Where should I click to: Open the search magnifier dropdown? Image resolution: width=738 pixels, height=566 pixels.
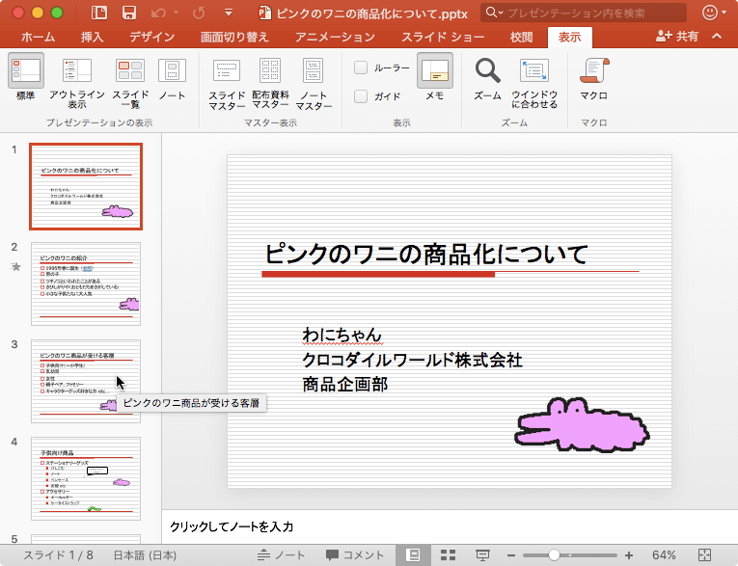[x=494, y=13]
